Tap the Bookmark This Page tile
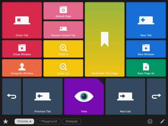Screen dimensions: 168x126 pos(105,39)
